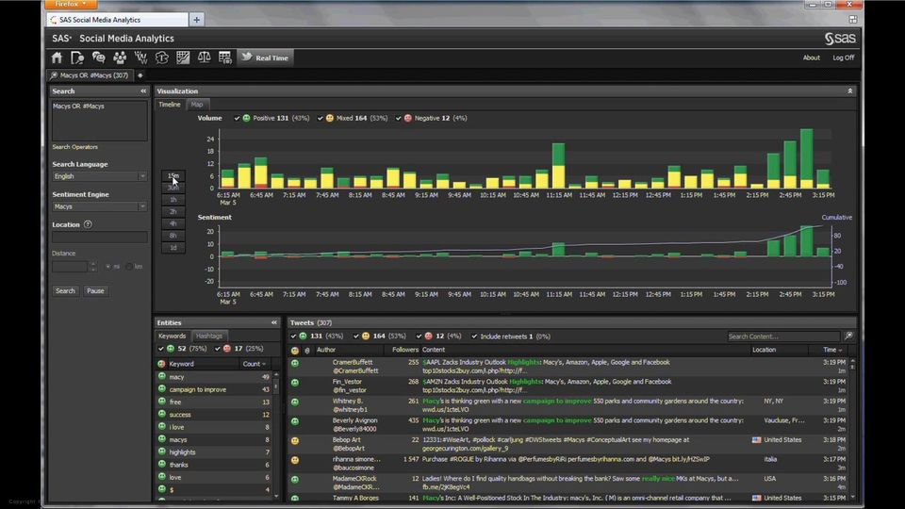Open the document search icon

click(77, 57)
